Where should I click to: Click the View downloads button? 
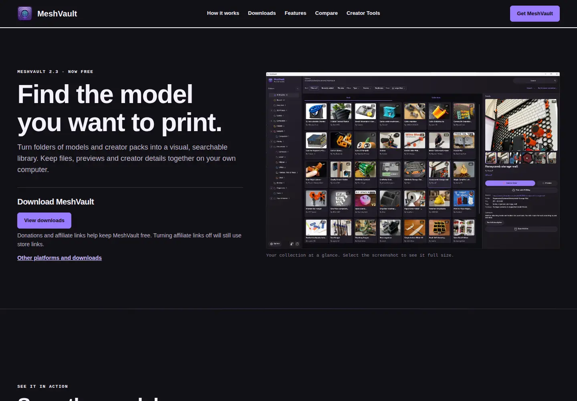point(44,221)
